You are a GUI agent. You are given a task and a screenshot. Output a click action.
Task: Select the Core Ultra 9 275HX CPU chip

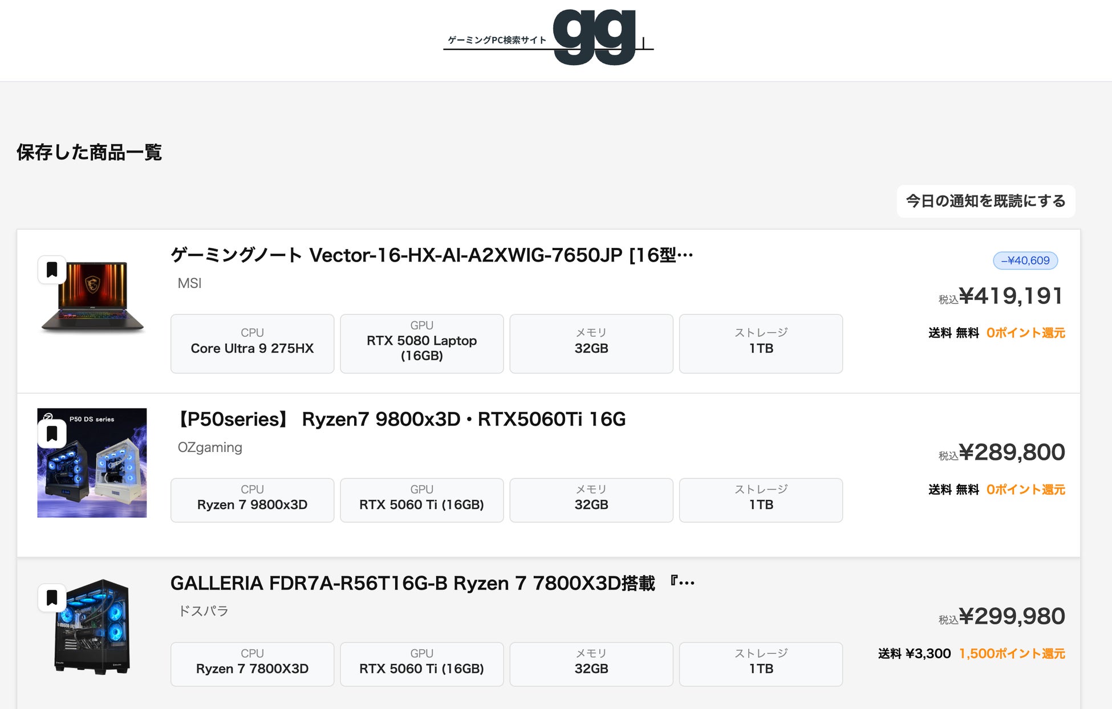(x=251, y=343)
